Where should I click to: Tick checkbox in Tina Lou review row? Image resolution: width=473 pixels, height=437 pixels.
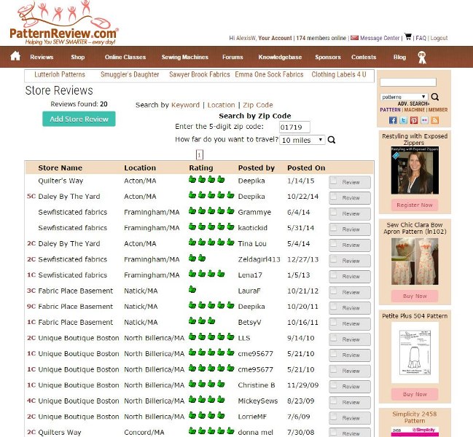click(x=333, y=244)
